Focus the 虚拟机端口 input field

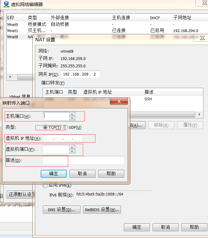(56, 149)
